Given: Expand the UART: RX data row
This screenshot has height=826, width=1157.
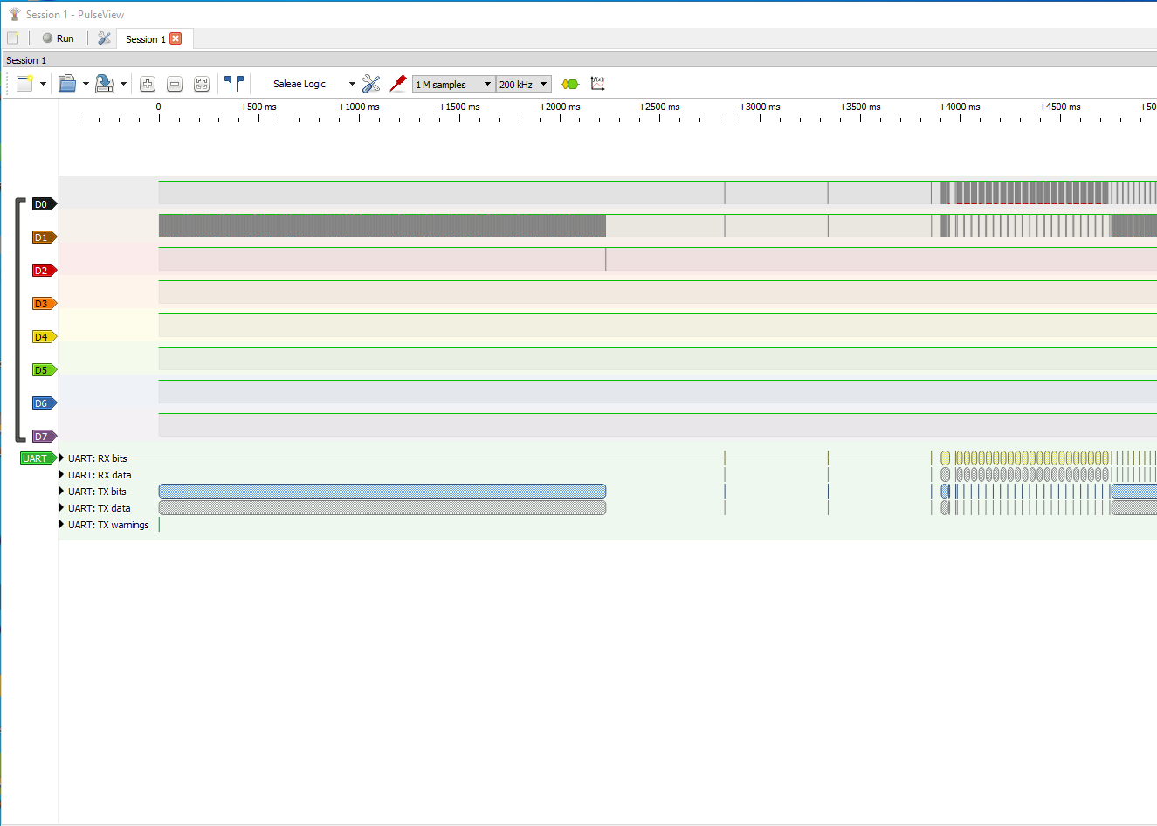Looking at the screenshot, I should 62,475.
